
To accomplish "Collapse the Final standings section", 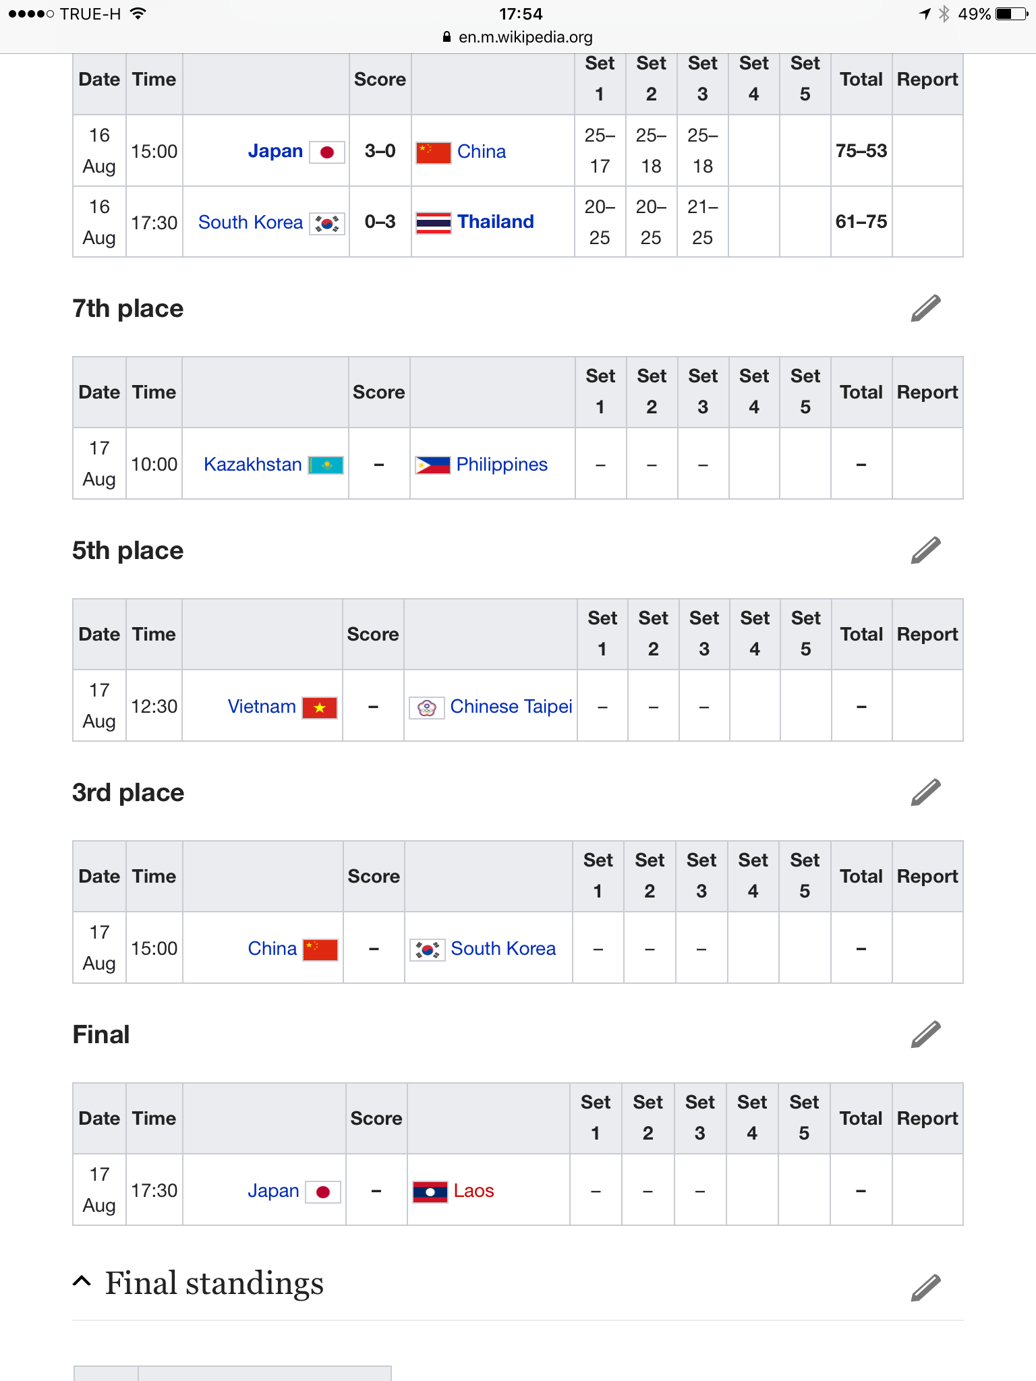I will (82, 1282).
